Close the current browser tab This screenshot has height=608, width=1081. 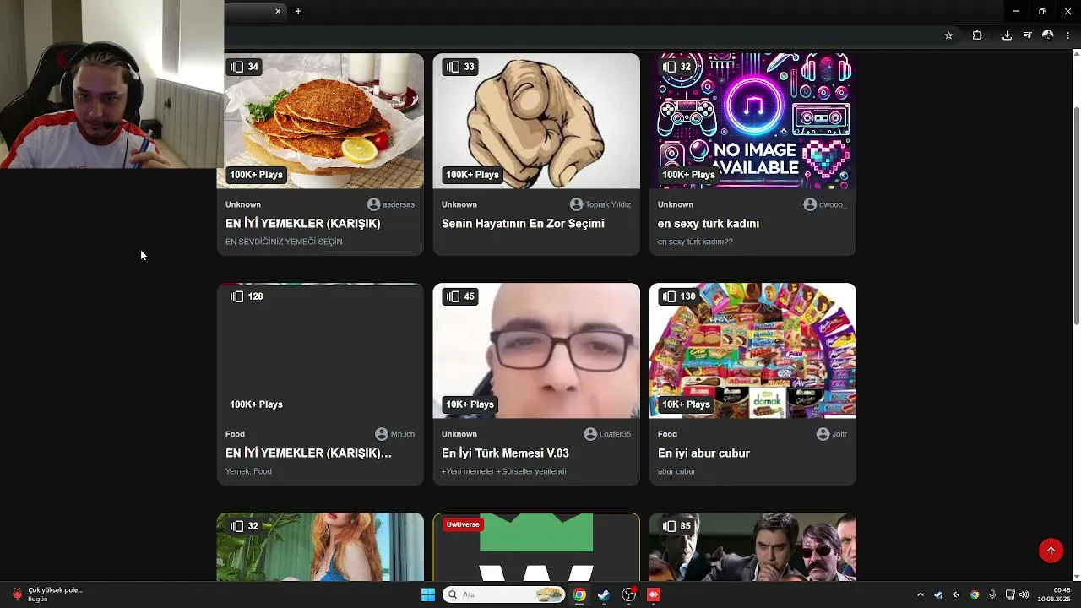click(x=278, y=11)
